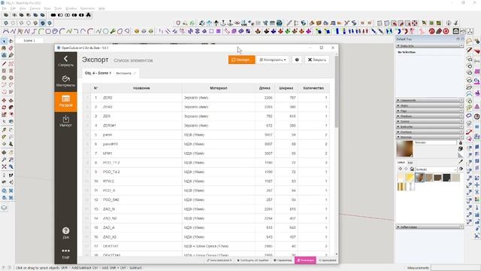The width and height of the screenshot is (481, 271).
Task: Sort by the Длина column header
Action: pos(265,88)
